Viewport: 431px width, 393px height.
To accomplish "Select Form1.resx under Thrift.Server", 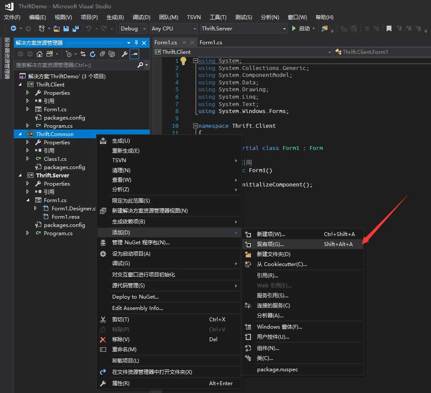I will (65, 217).
